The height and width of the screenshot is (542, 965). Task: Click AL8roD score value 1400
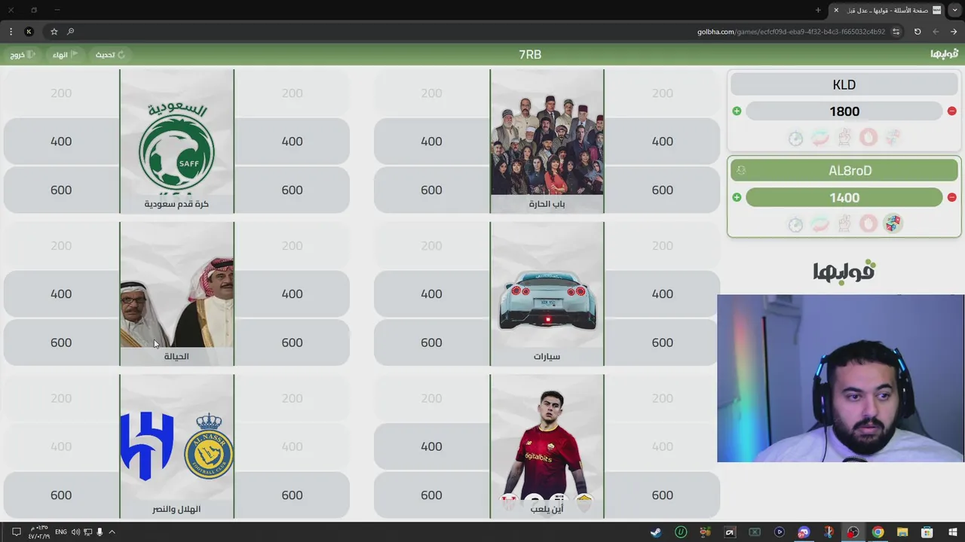coord(844,197)
